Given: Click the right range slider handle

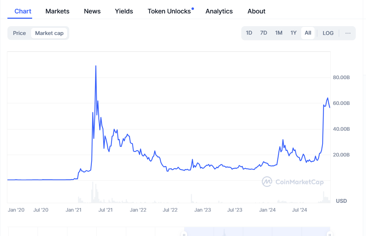Looking at the screenshot, I should click(x=330, y=234).
